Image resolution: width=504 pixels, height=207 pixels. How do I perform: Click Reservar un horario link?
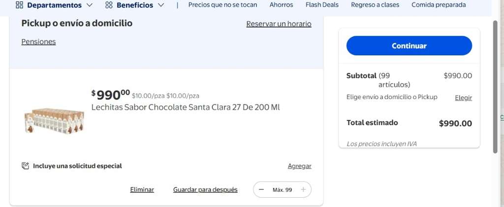coord(279,24)
